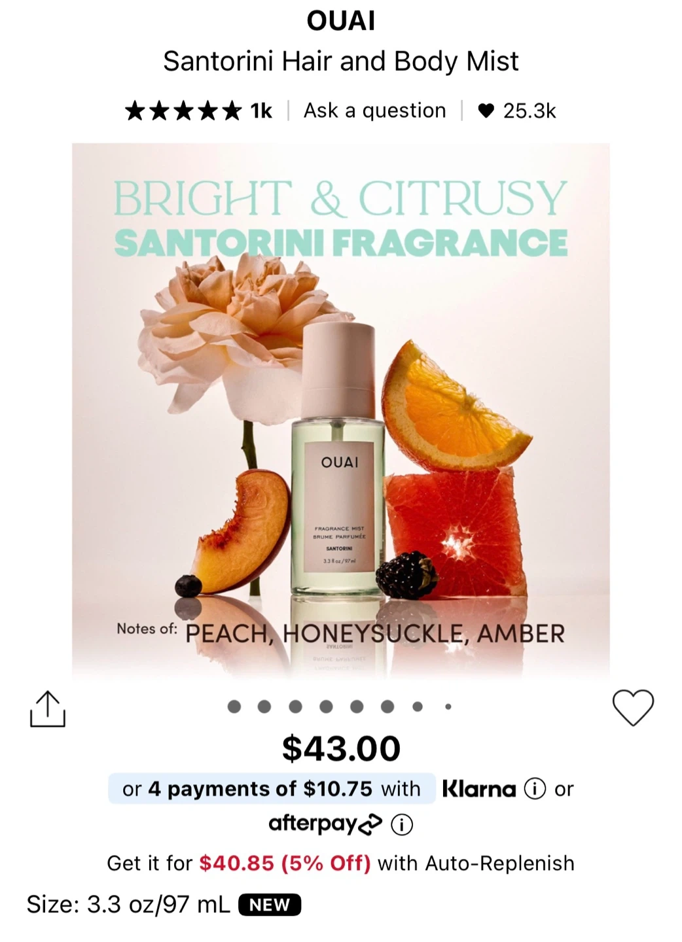Select sixth image carousel dot
Viewport: 682px width, 942px height.
387,706
